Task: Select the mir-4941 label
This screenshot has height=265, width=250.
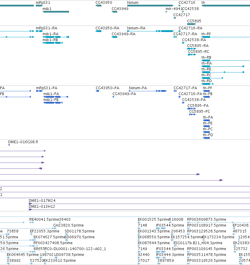Action: tap(174, 9)
